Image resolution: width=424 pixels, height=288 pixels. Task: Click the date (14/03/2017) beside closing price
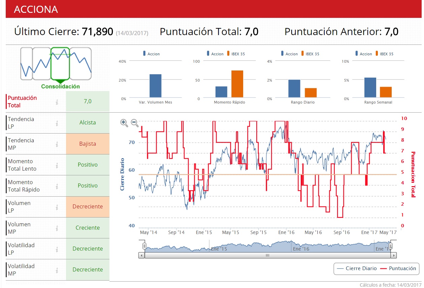point(132,33)
